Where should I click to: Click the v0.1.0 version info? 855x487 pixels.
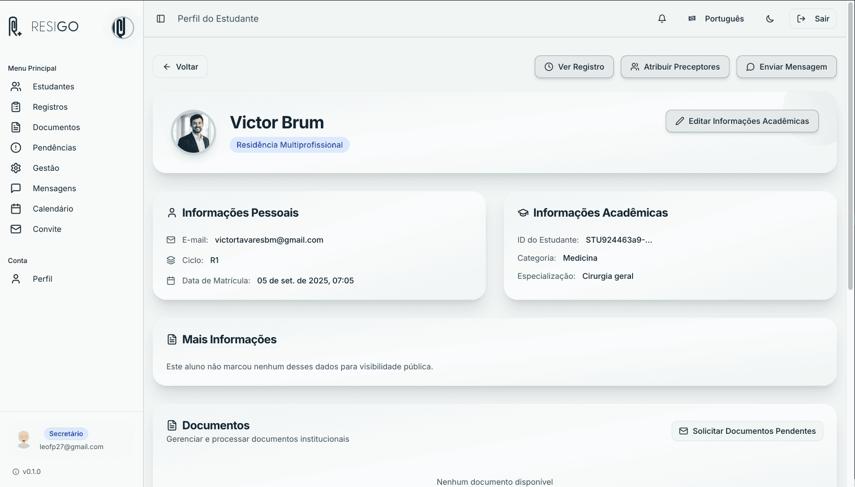(x=27, y=472)
